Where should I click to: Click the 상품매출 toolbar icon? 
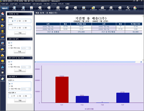point(58,8)
